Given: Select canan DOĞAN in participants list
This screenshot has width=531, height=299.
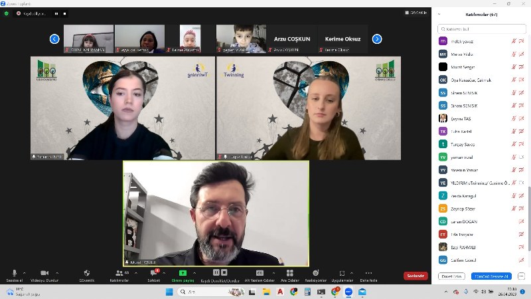Looking at the screenshot, I should [482, 221].
